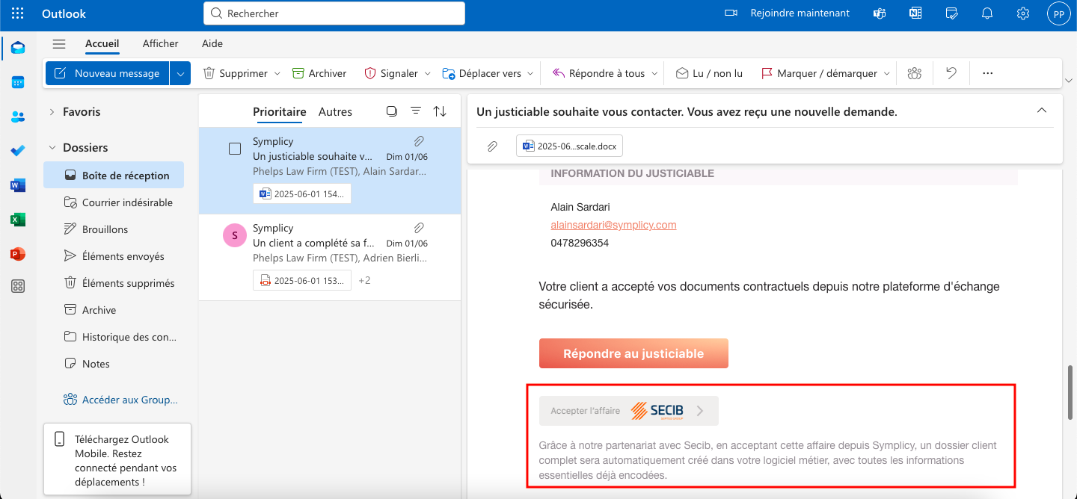Open the notifications bell icon
The image size is (1077, 499).
[x=987, y=13]
